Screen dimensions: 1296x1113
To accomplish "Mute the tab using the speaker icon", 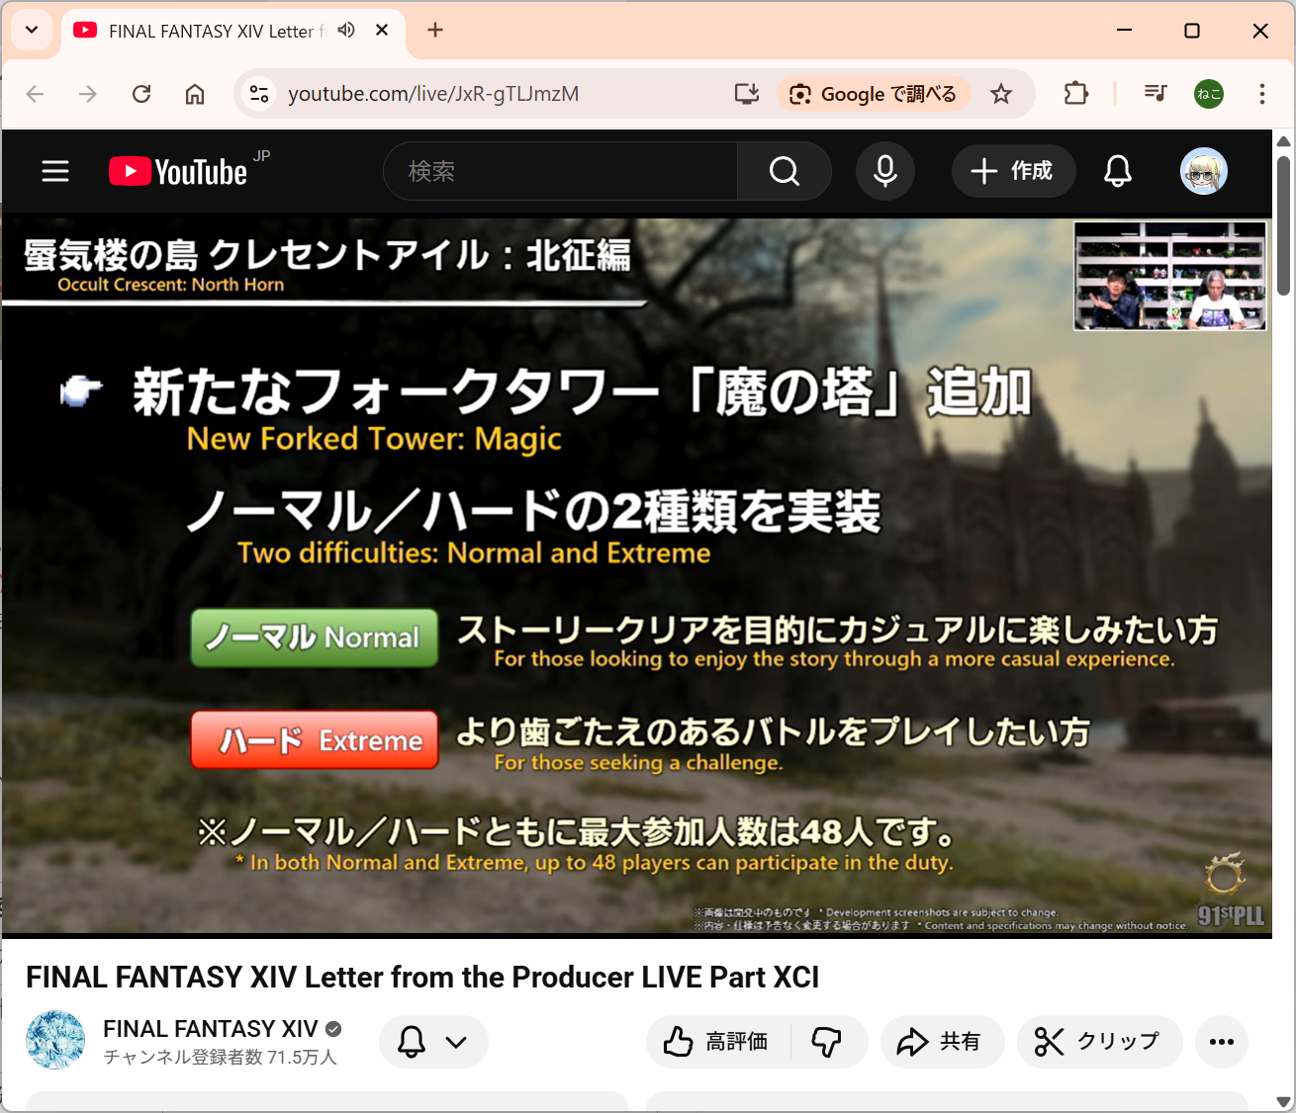I will tap(346, 31).
